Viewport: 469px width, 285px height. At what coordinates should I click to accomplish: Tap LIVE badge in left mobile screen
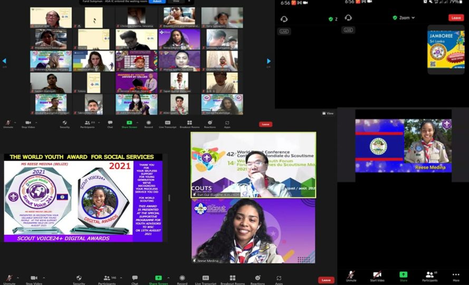284,32
